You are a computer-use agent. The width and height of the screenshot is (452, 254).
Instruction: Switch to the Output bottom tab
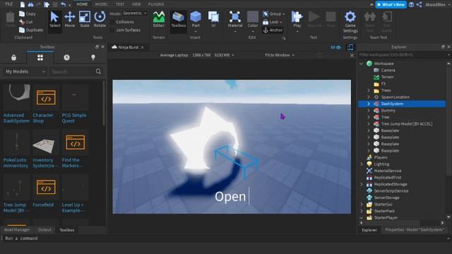click(44, 230)
